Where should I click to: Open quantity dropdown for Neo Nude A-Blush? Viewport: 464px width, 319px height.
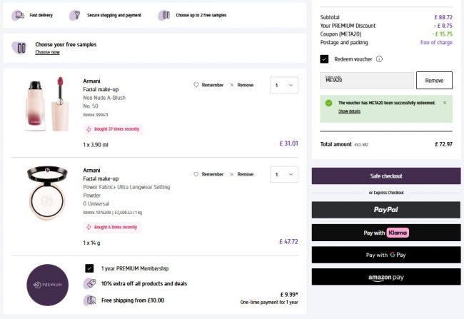[x=283, y=86]
